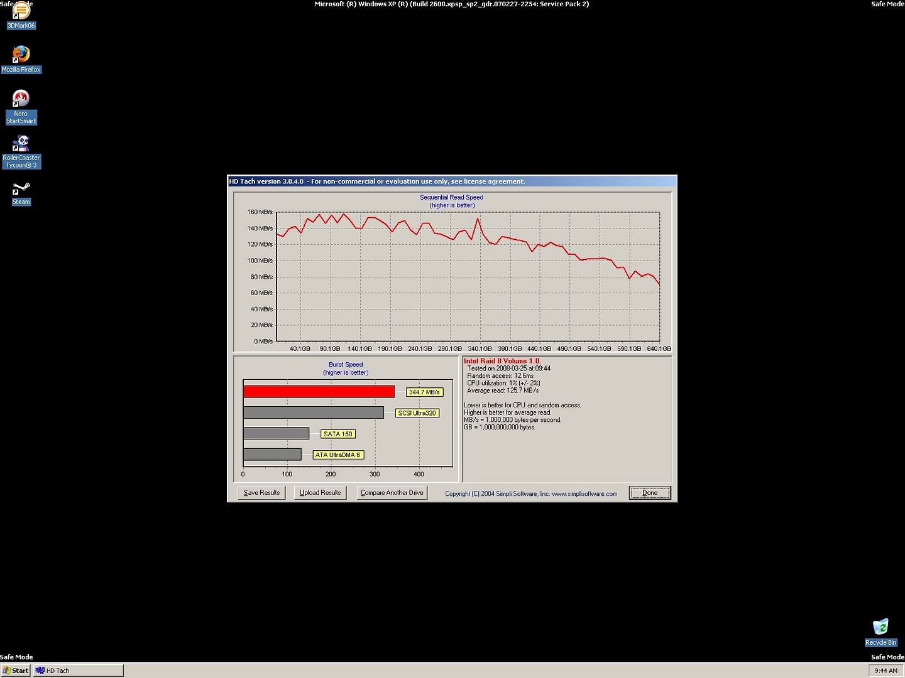The image size is (905, 678).
Task: Select HD Tach taskbar button
Action: click(79, 670)
